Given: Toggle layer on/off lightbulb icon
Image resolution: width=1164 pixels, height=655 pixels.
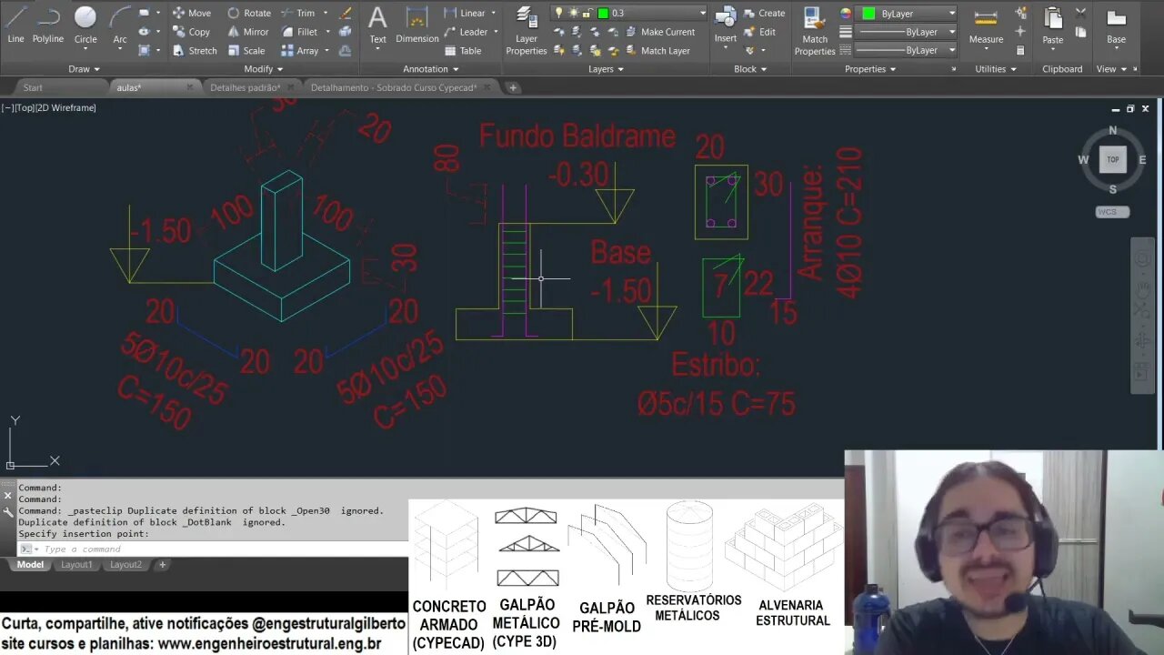Looking at the screenshot, I should pos(559,13).
